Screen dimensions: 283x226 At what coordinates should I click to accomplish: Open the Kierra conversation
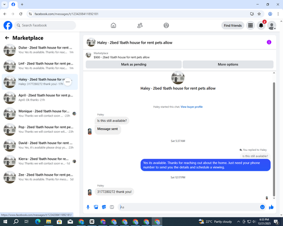40,161
